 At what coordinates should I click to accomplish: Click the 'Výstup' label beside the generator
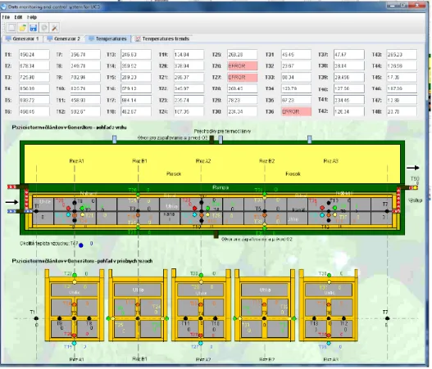coord(415,200)
